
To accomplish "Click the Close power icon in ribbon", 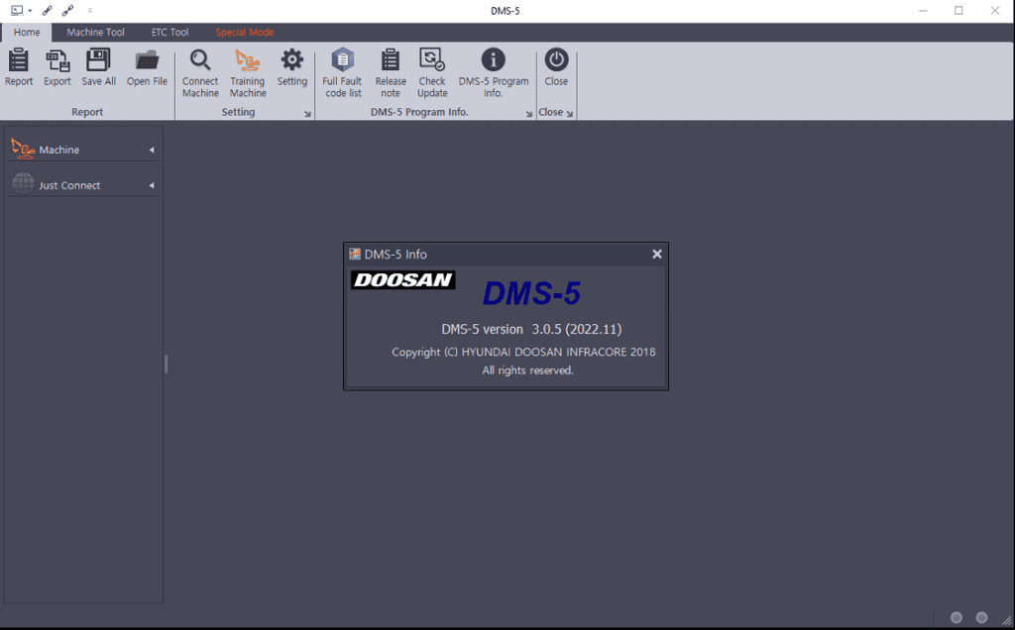I will (556, 59).
